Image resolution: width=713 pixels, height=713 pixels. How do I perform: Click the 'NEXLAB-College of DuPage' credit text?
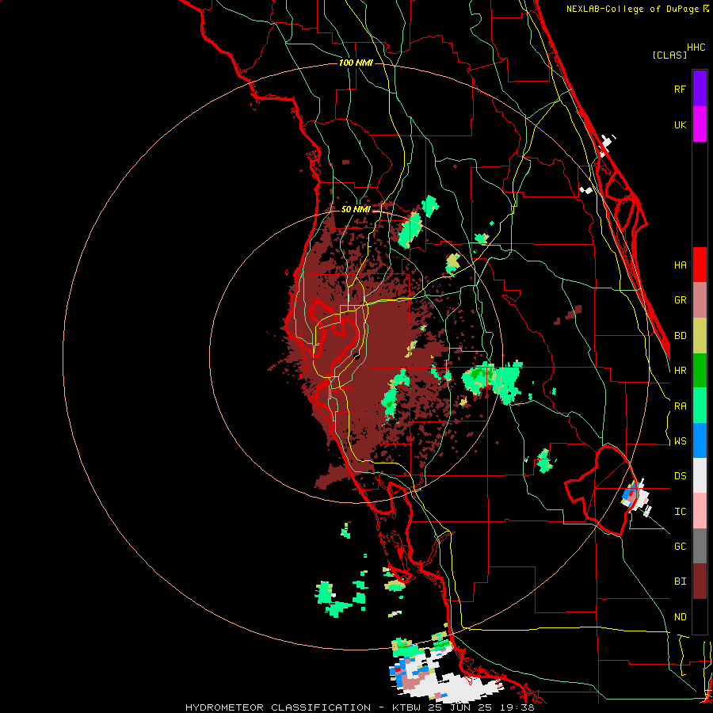(632, 9)
